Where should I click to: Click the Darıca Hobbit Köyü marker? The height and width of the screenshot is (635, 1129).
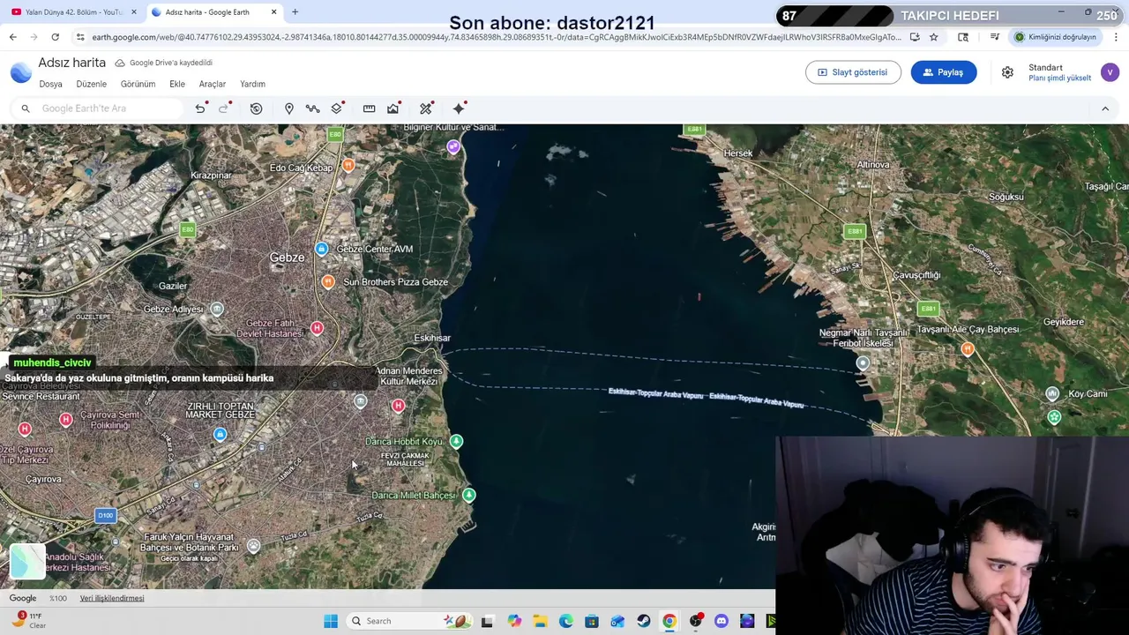(456, 441)
